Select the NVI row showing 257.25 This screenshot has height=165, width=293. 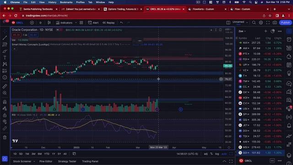260,43
